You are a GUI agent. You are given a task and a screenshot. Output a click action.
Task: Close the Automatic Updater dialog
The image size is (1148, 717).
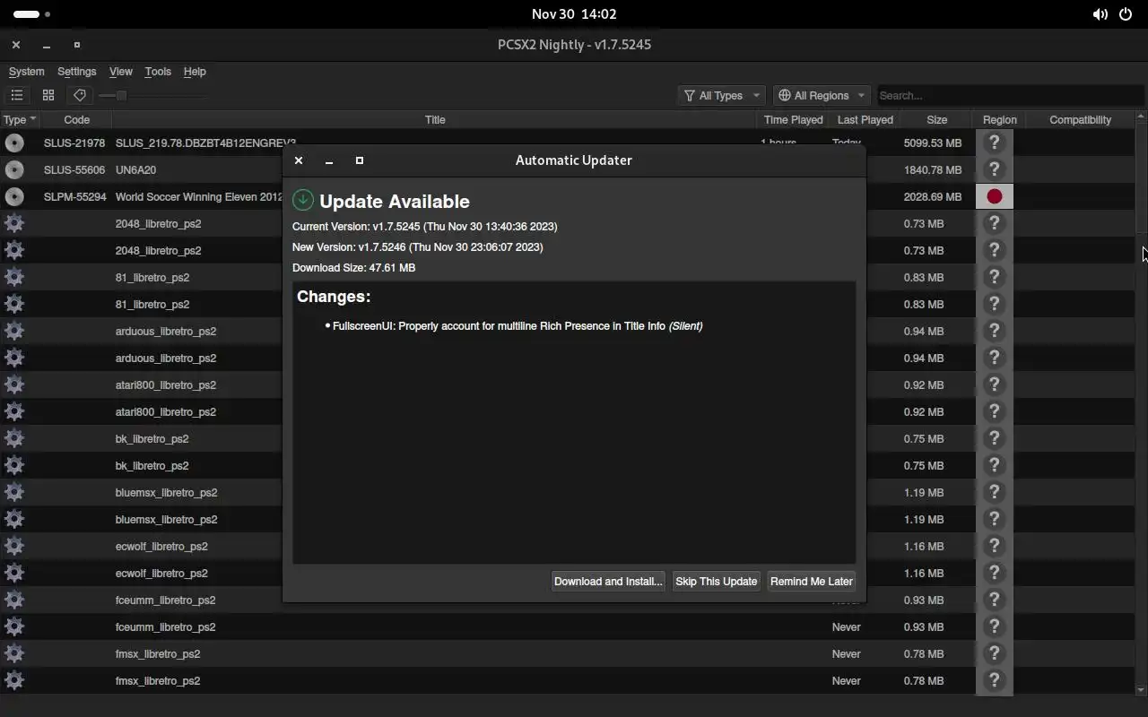point(299,160)
